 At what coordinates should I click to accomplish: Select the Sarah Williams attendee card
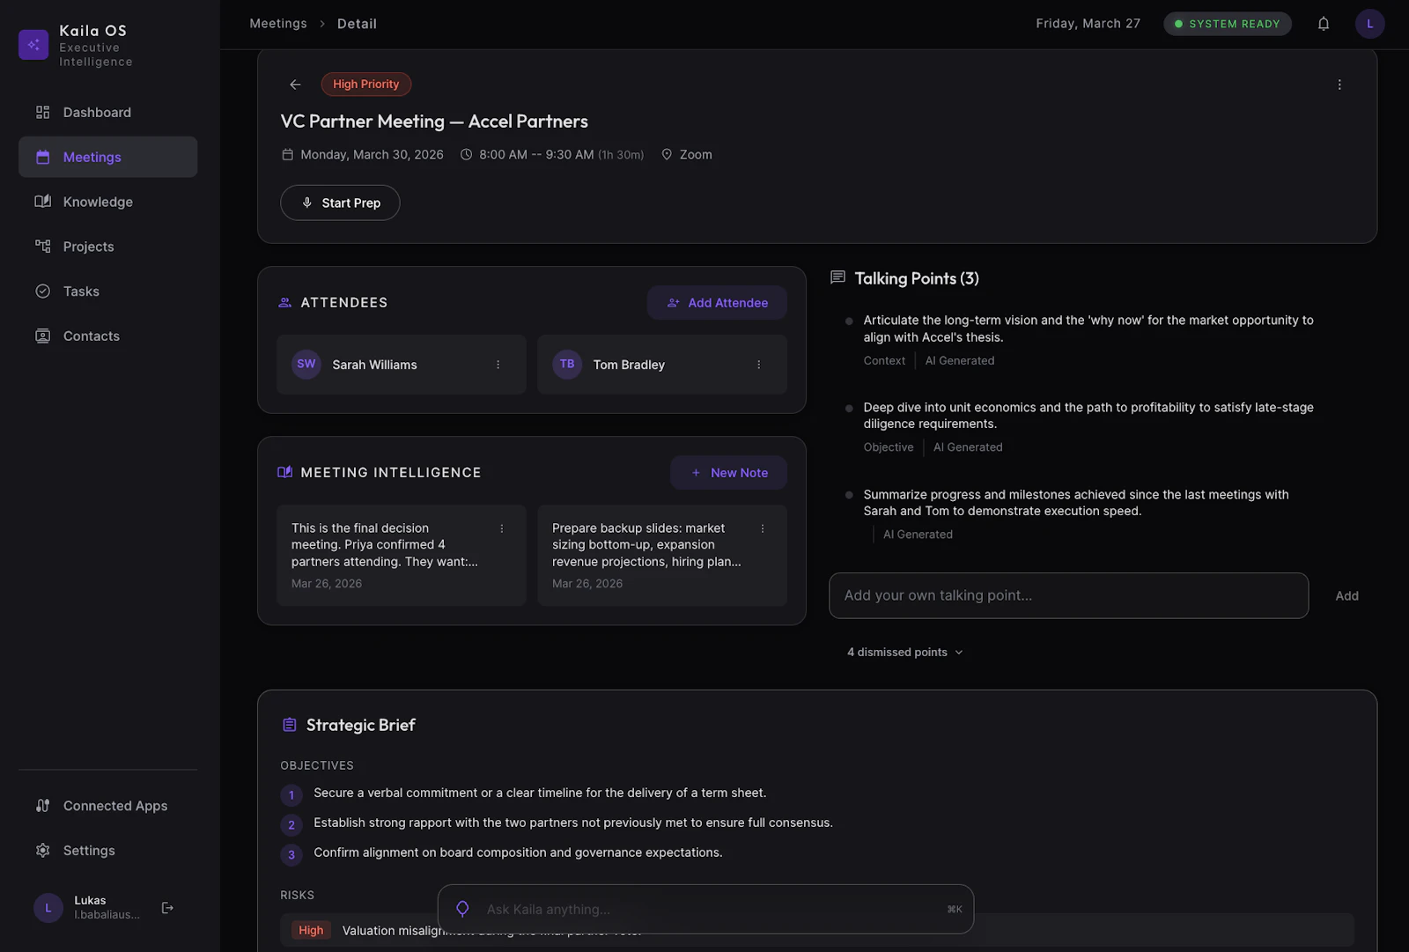(x=402, y=365)
